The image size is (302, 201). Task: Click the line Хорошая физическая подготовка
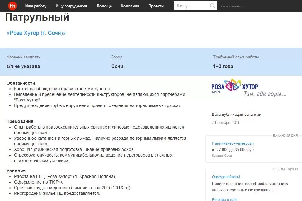tap(74, 149)
